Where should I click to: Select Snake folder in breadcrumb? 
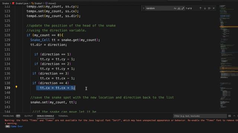pos(6,3)
